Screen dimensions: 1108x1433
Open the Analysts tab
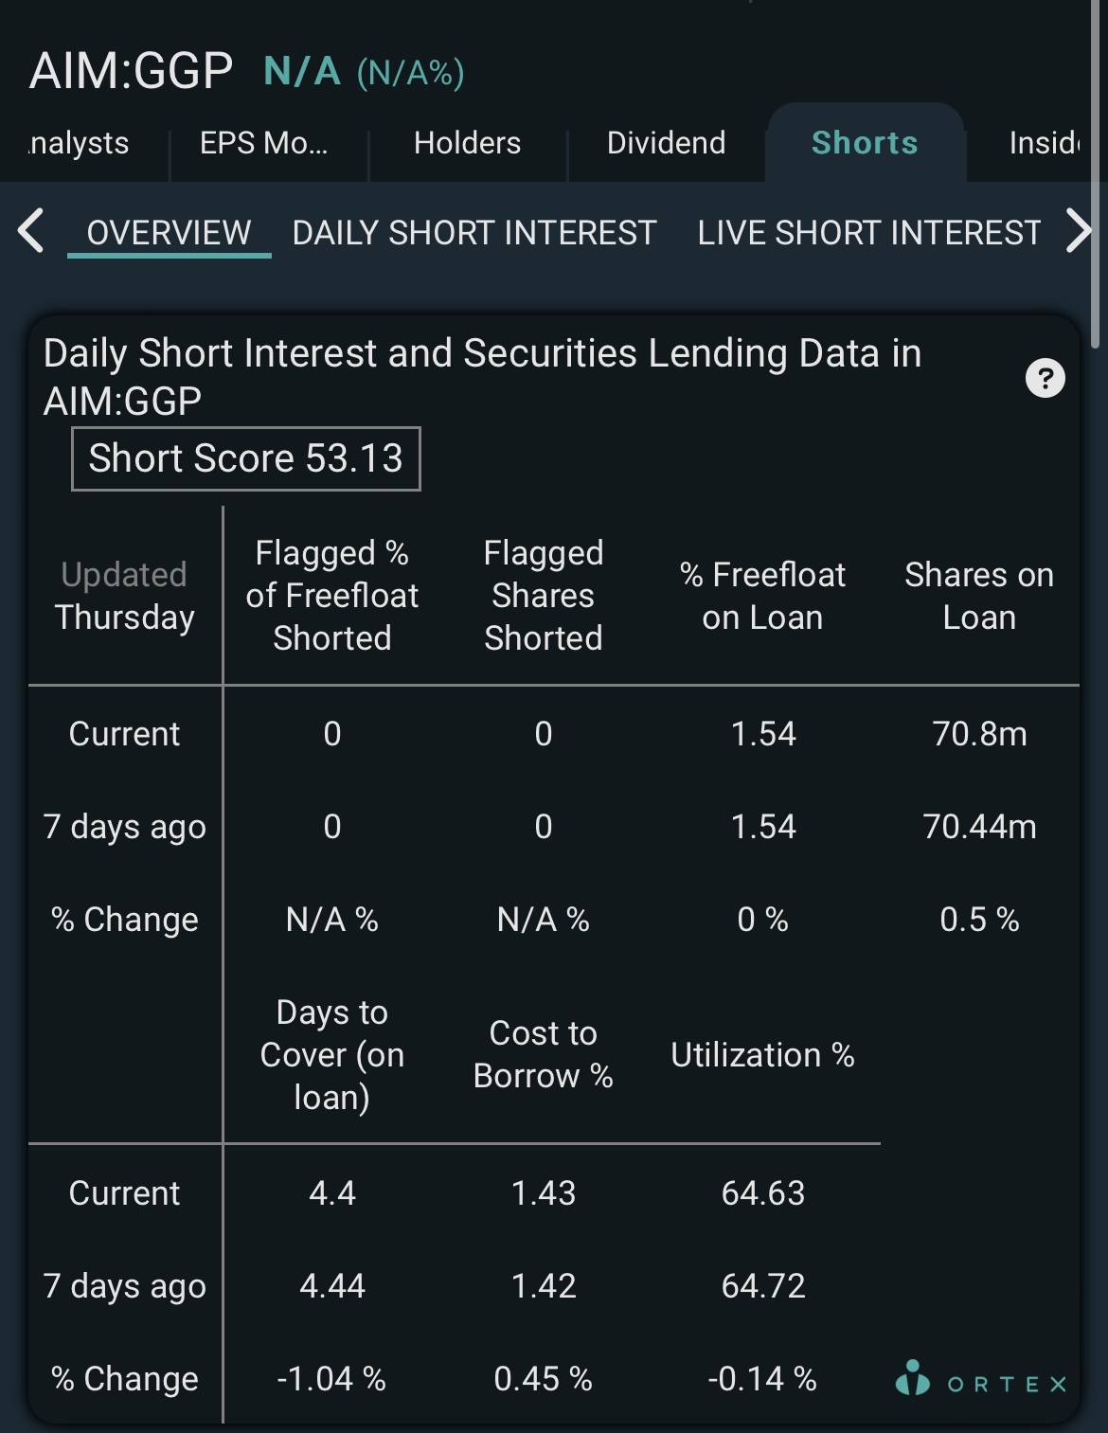click(80, 143)
